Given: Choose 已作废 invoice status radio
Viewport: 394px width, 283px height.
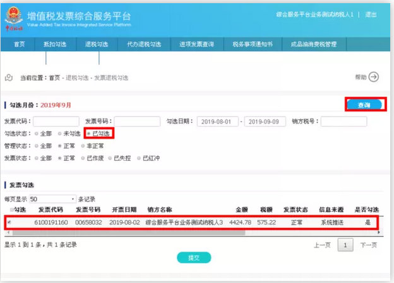Looking at the screenshot, I should tap(83, 158).
